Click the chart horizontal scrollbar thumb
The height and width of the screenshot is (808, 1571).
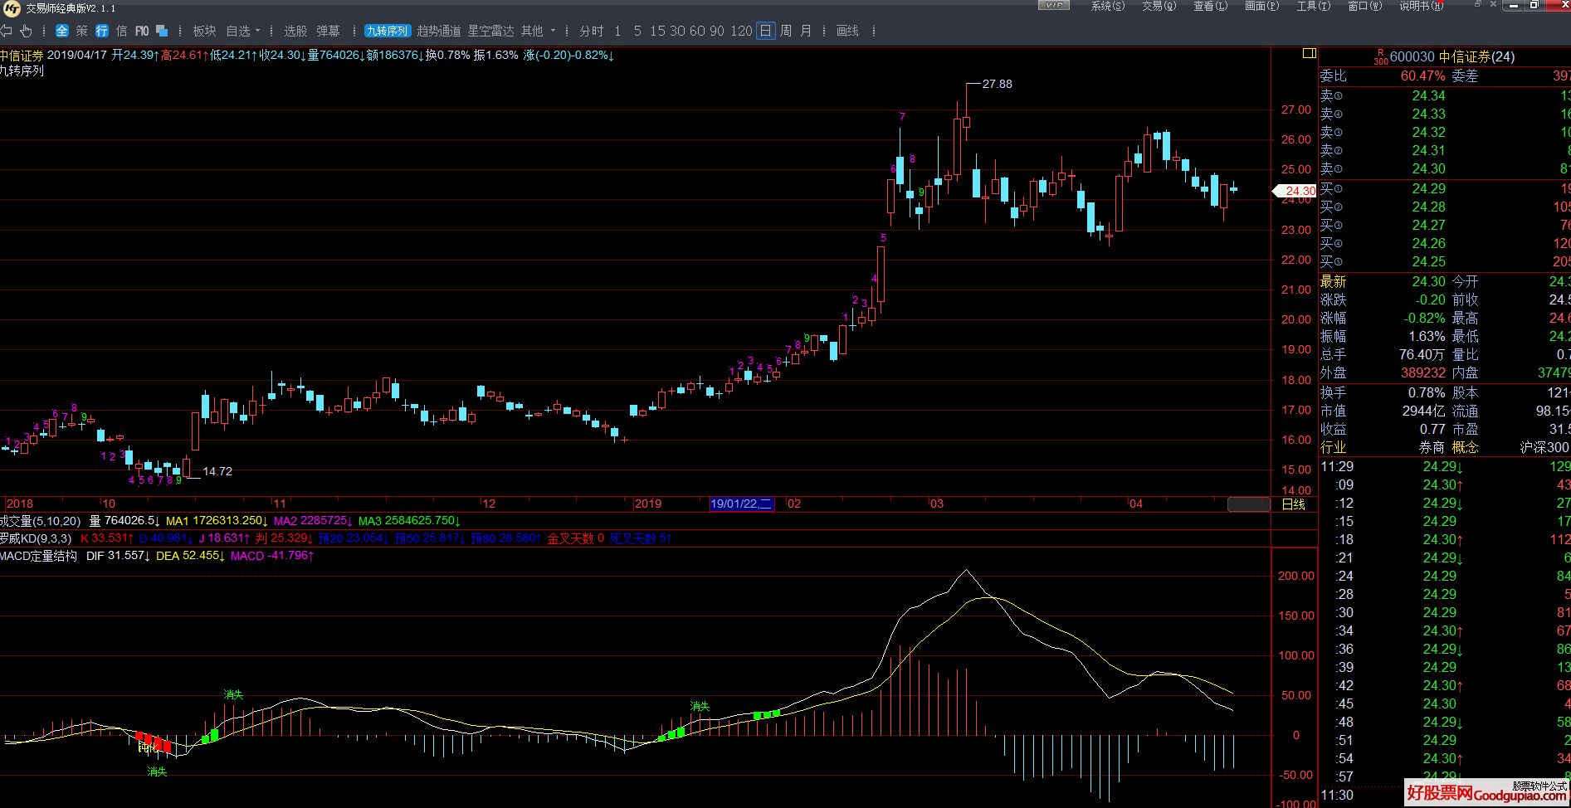coord(1248,504)
